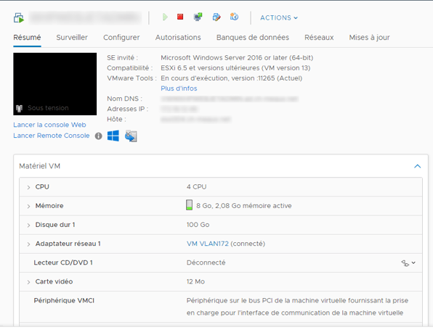Collapse the Matériel VM panel
Image resolution: width=433 pixels, height=335 pixels.
click(x=418, y=166)
